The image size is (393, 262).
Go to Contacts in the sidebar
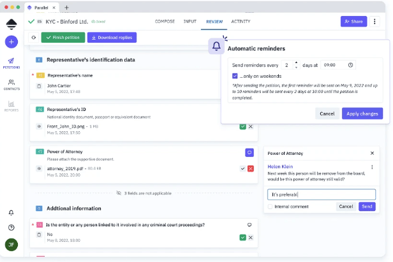pyautogui.click(x=11, y=84)
